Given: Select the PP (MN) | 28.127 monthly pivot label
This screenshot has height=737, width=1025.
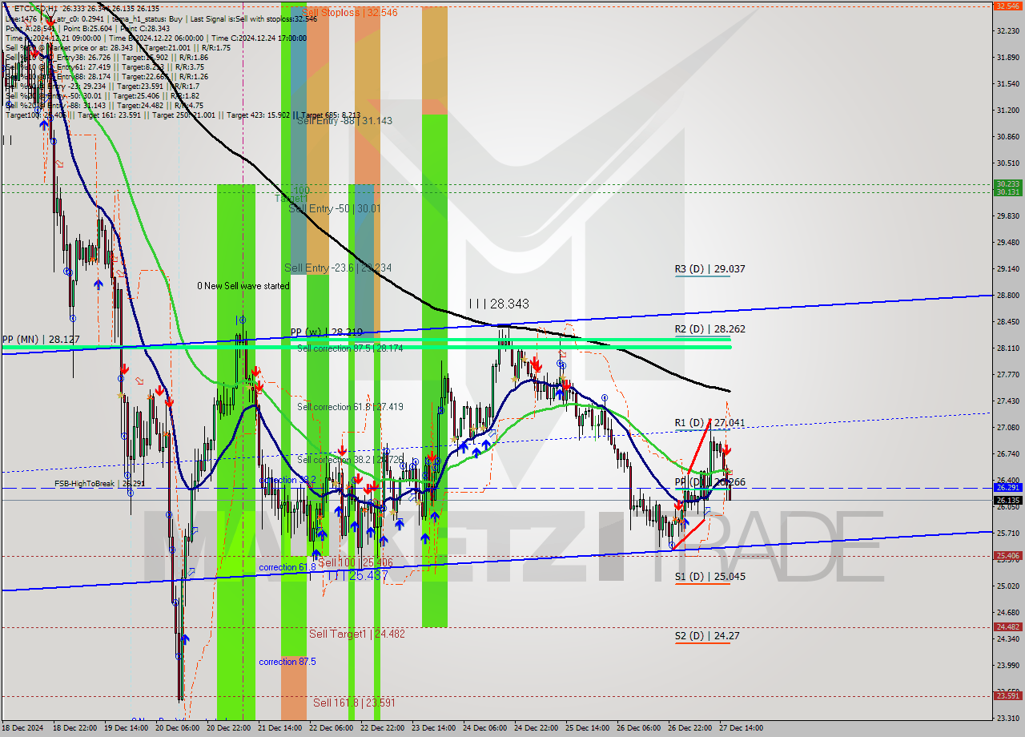Looking at the screenshot, I should 41,339.
